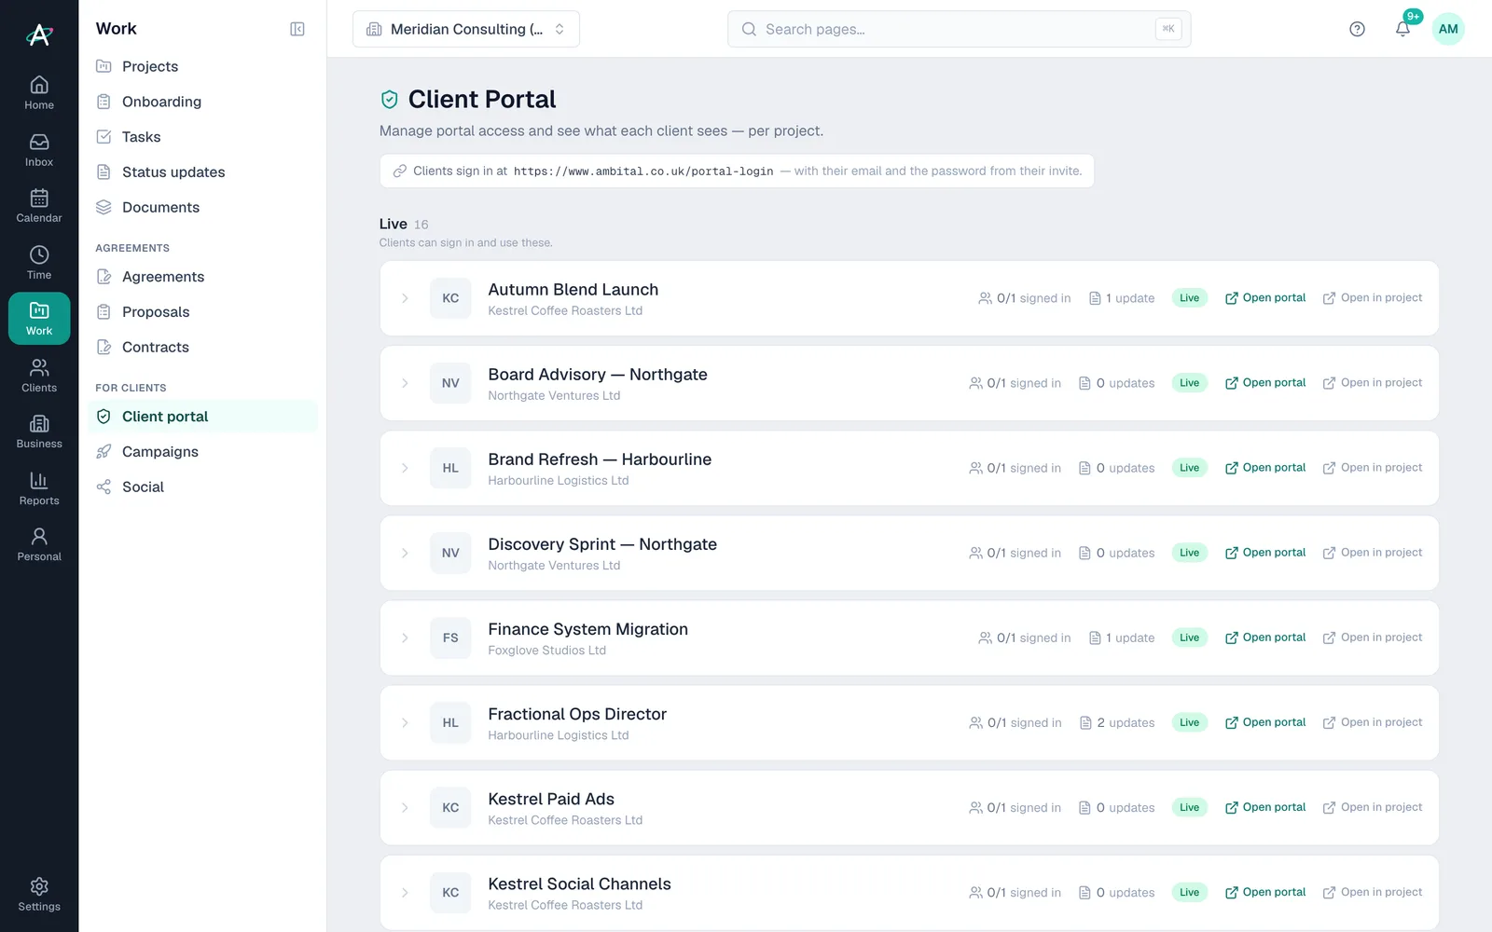Image resolution: width=1492 pixels, height=932 pixels.
Task: Click the KC avatar for Autumn Blend Launch
Action: tap(450, 298)
